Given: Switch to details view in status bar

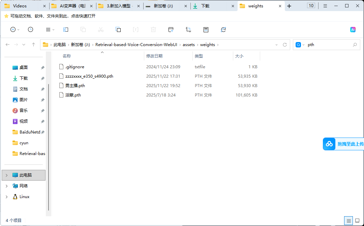Looking at the screenshot, I should pyautogui.click(x=348, y=221).
